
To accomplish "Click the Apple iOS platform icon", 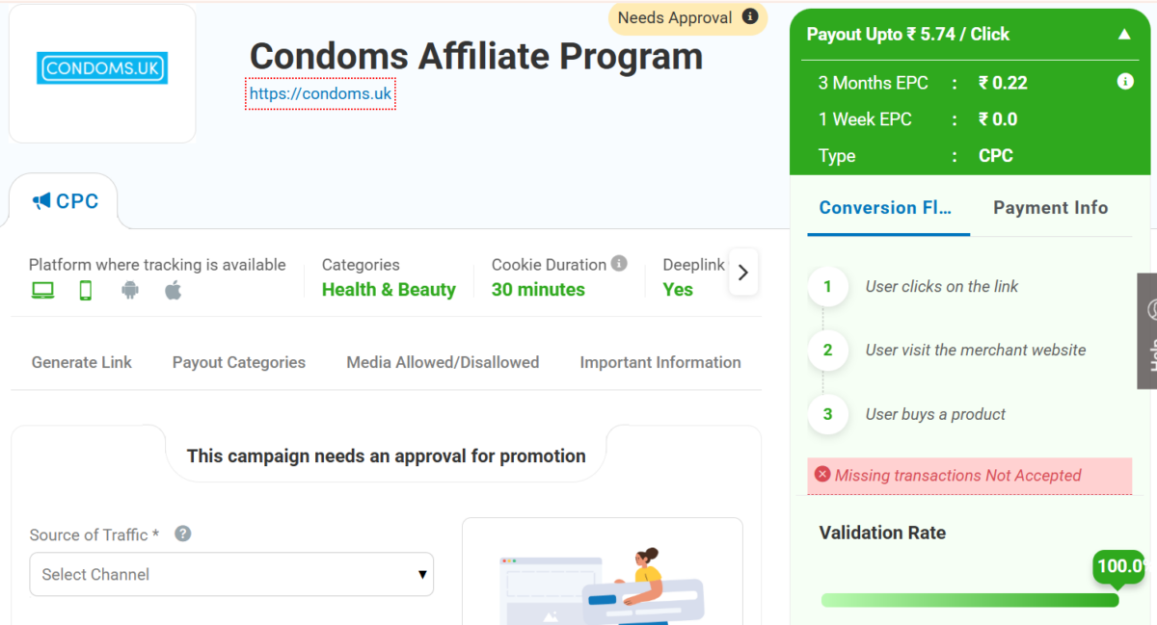I will 173,290.
